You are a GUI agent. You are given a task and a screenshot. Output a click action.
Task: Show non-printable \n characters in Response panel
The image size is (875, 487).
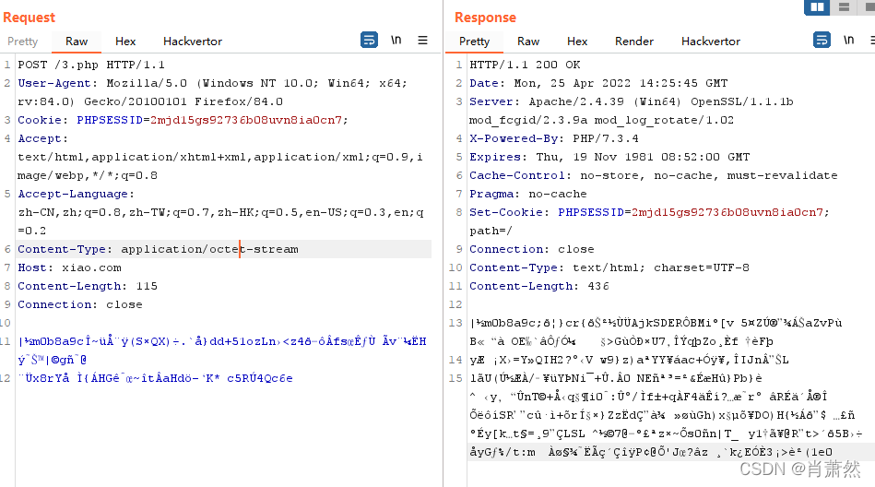point(848,41)
